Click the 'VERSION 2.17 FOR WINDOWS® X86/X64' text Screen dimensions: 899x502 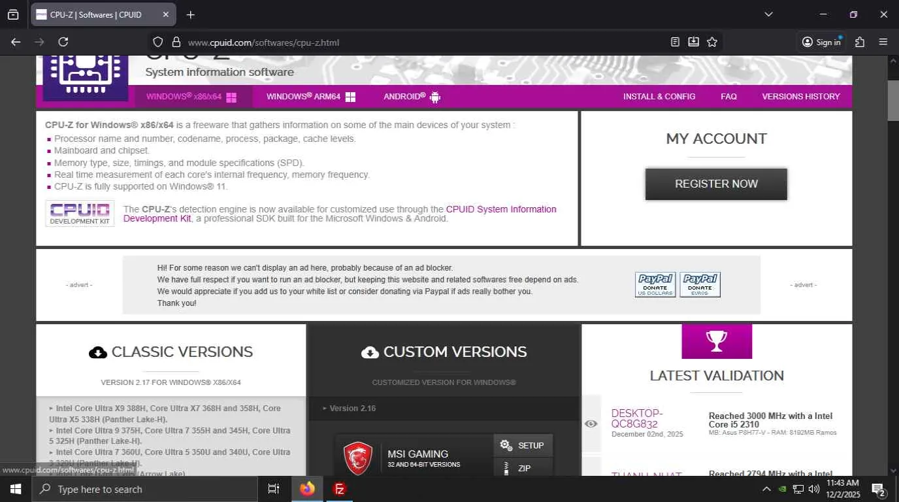[171, 382]
